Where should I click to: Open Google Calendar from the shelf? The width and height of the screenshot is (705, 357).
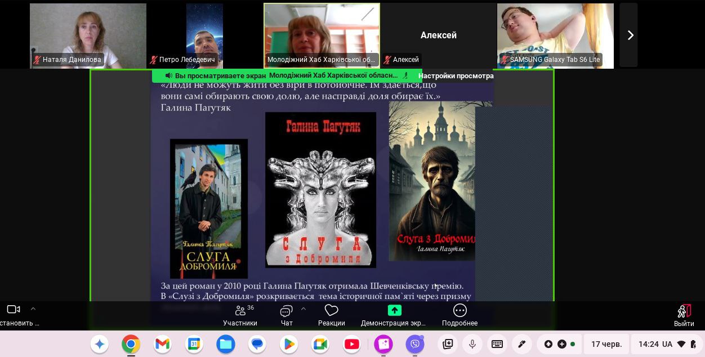(x=194, y=344)
